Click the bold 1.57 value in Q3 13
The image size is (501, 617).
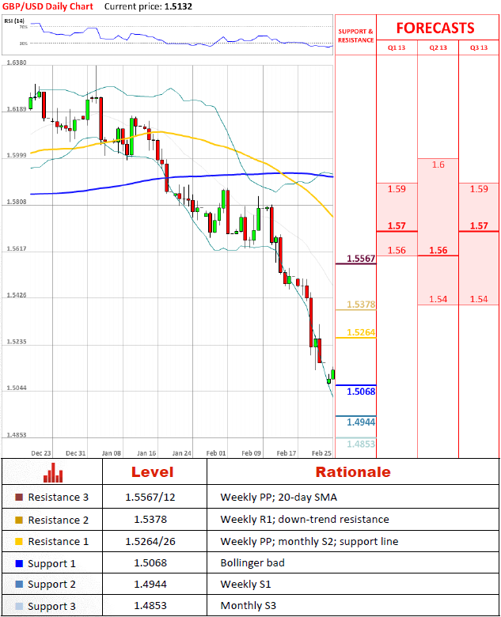[479, 226]
